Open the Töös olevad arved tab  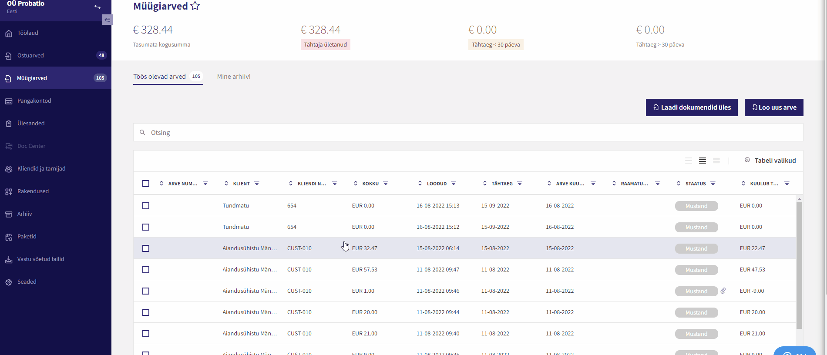168,77
